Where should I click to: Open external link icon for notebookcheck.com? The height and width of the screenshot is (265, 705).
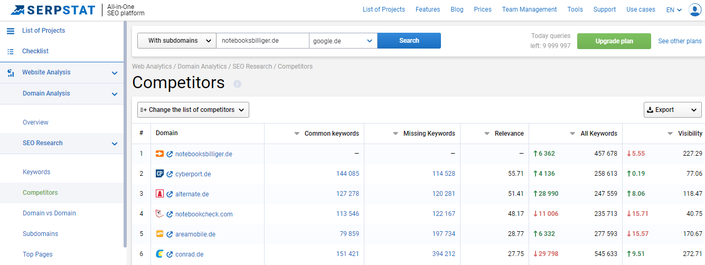(x=170, y=214)
